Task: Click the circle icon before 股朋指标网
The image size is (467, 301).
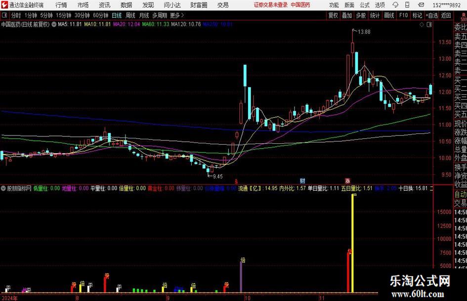Action: (x=3, y=188)
